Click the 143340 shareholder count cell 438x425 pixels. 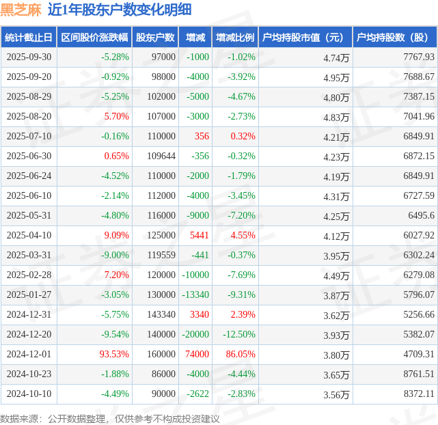point(161,315)
